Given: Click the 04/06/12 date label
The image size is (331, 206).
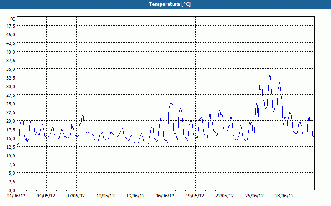Looking at the screenshot, I should (x=46, y=196).
